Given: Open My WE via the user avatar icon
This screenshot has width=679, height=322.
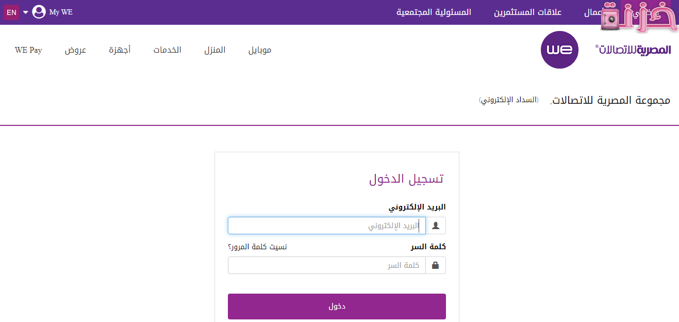Looking at the screenshot, I should [39, 11].
